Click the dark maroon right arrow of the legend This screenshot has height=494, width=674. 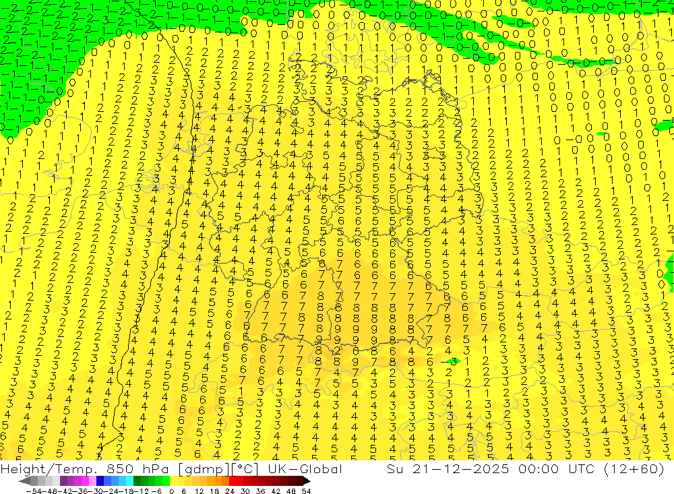point(307,481)
